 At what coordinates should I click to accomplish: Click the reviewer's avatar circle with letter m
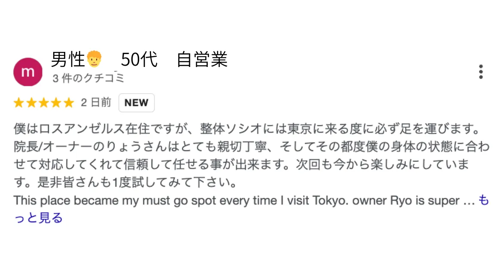[x=27, y=71]
